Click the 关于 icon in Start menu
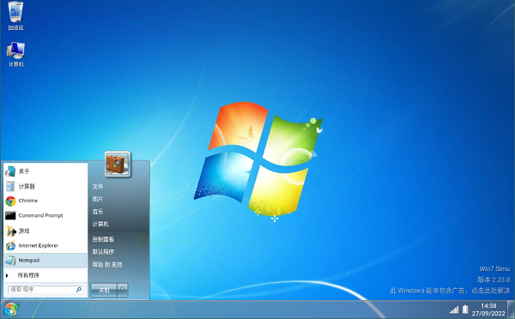The width and height of the screenshot is (515, 319). [x=10, y=172]
